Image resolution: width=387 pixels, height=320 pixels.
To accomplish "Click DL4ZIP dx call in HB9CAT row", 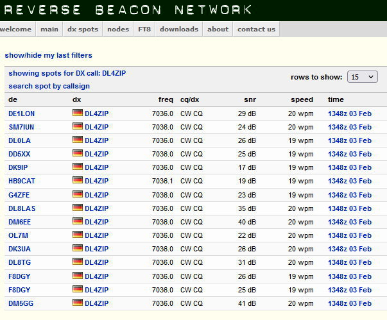I will (96, 181).
